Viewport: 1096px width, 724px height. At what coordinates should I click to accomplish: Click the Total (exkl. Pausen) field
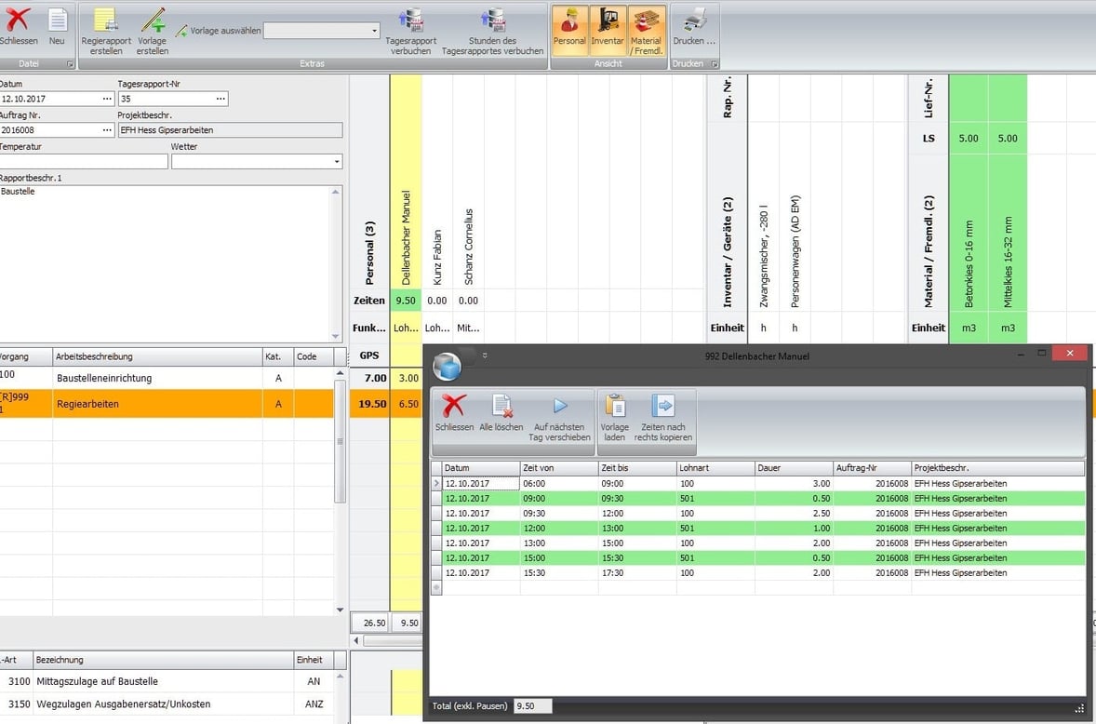coord(532,706)
